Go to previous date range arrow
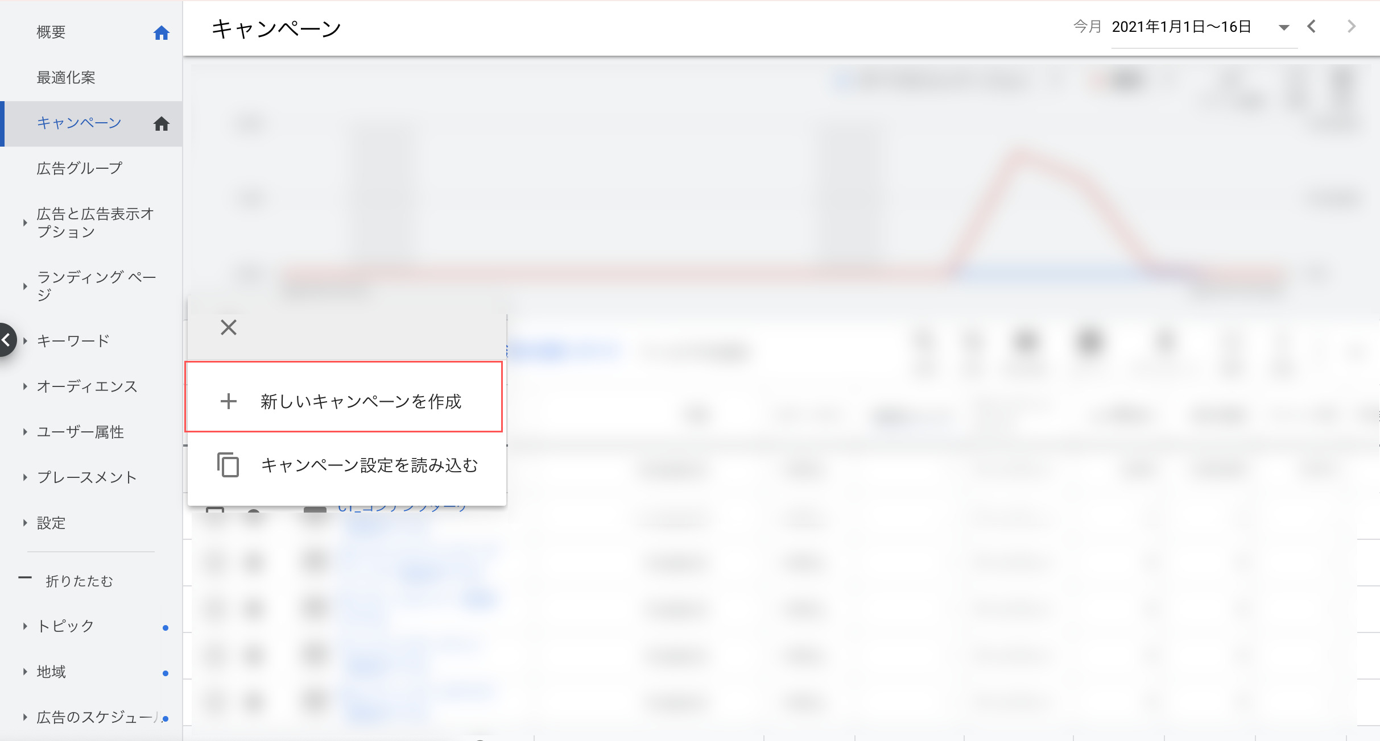The image size is (1380, 741). [1311, 27]
